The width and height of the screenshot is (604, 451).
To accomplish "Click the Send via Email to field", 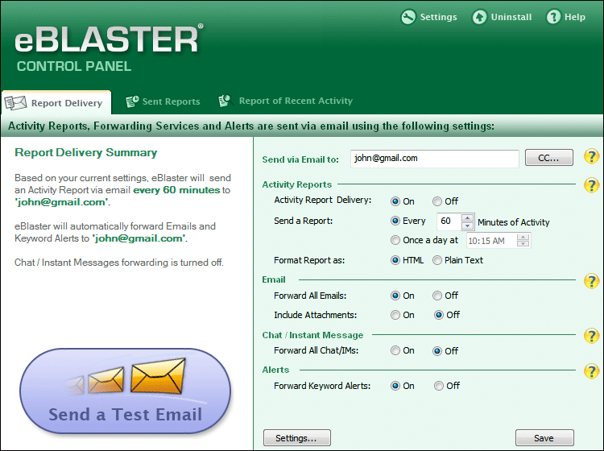I will point(434,159).
